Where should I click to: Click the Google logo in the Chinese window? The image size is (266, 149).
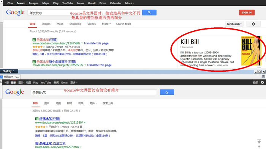tap(14, 92)
